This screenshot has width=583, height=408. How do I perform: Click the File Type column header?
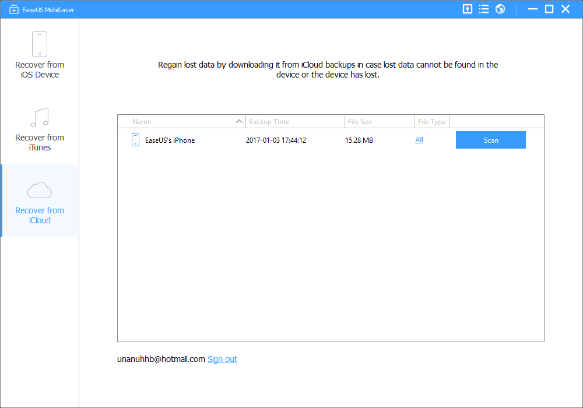tap(432, 122)
